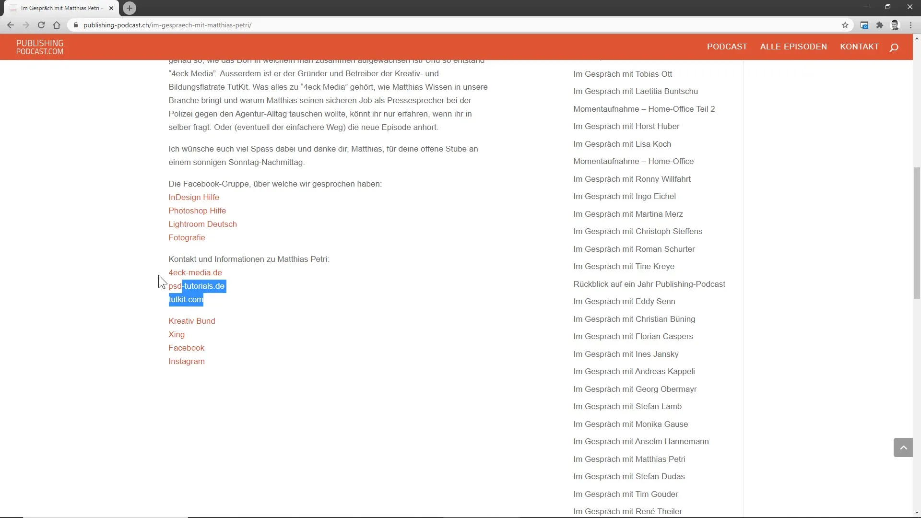Open episode Im Gespräch mit Lisa Koch

(622, 144)
